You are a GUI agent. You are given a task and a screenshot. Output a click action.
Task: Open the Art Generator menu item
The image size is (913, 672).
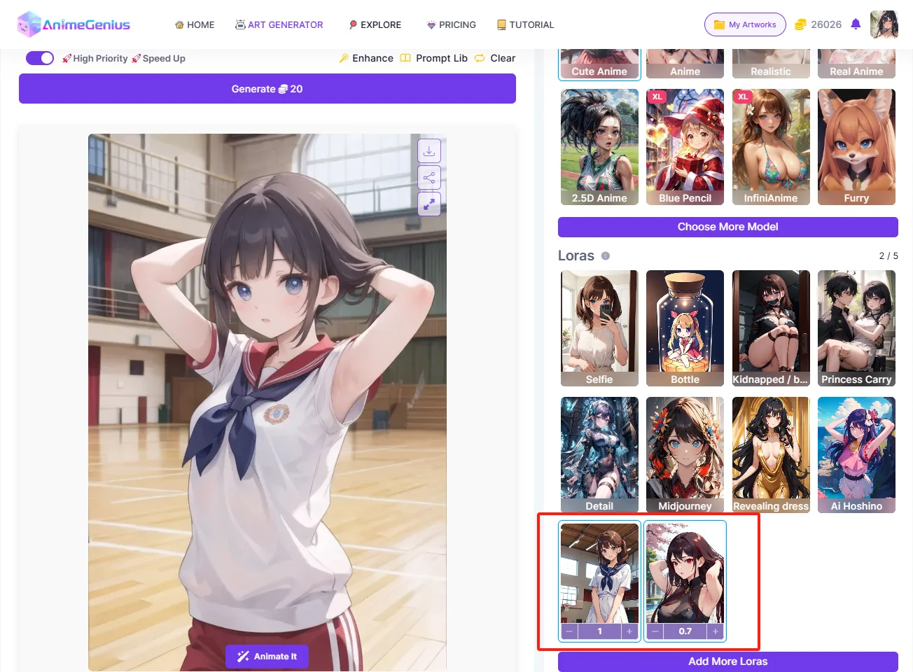pos(279,24)
